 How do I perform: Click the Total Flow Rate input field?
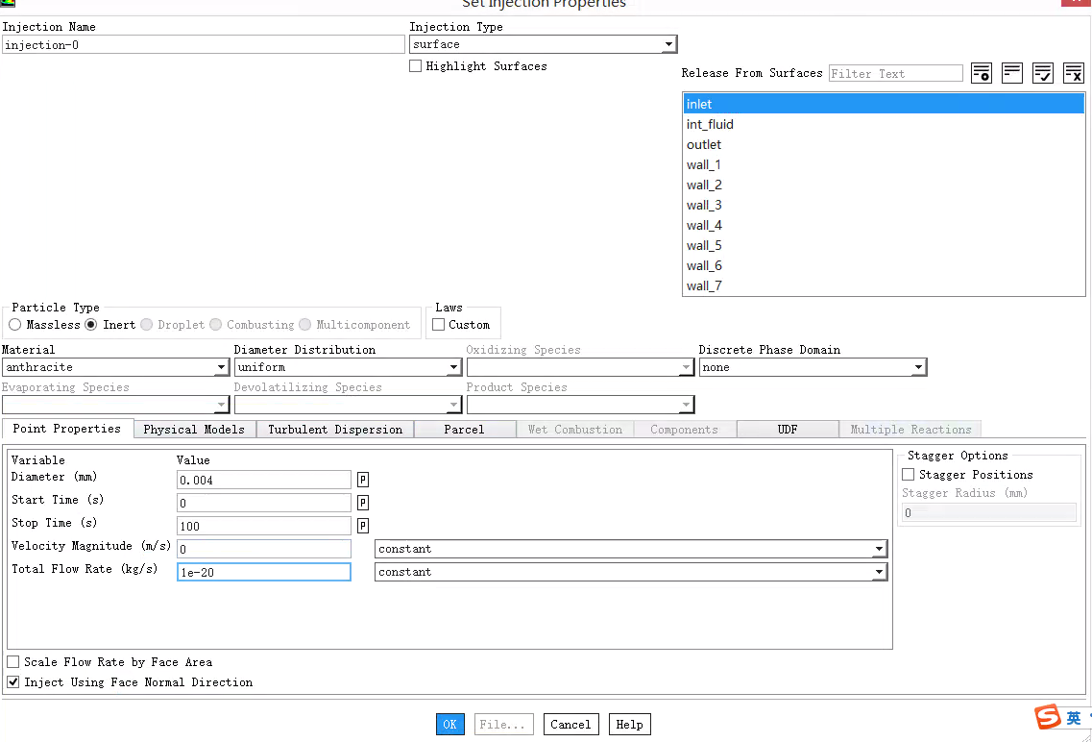[x=263, y=572]
